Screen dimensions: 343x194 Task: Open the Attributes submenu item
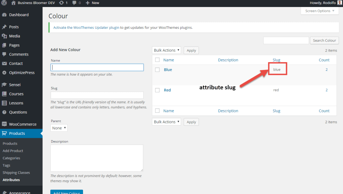point(11,180)
